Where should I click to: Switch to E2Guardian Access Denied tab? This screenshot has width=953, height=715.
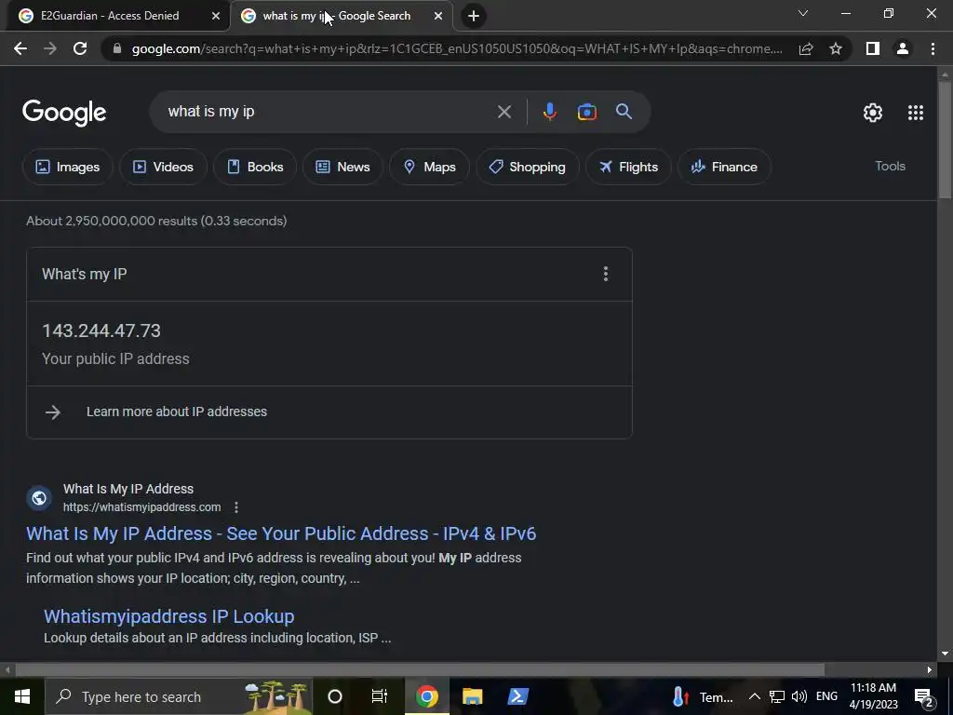click(110, 16)
